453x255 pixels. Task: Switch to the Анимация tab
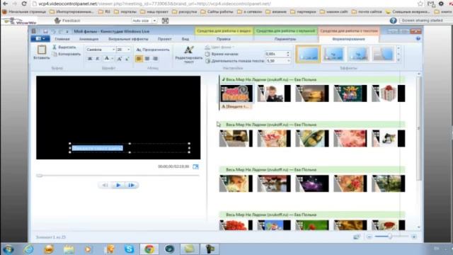pyautogui.click(x=88, y=39)
